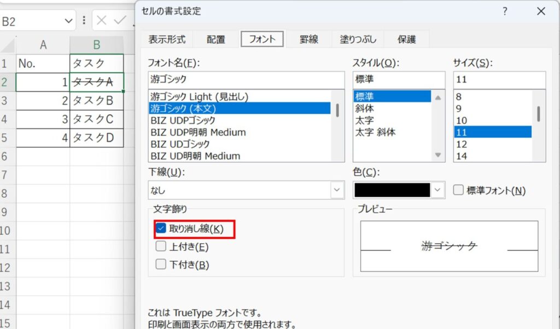Expand the Name Box dropdown arrow
Screen dimensions: 560x329
pyautogui.click(x=68, y=21)
